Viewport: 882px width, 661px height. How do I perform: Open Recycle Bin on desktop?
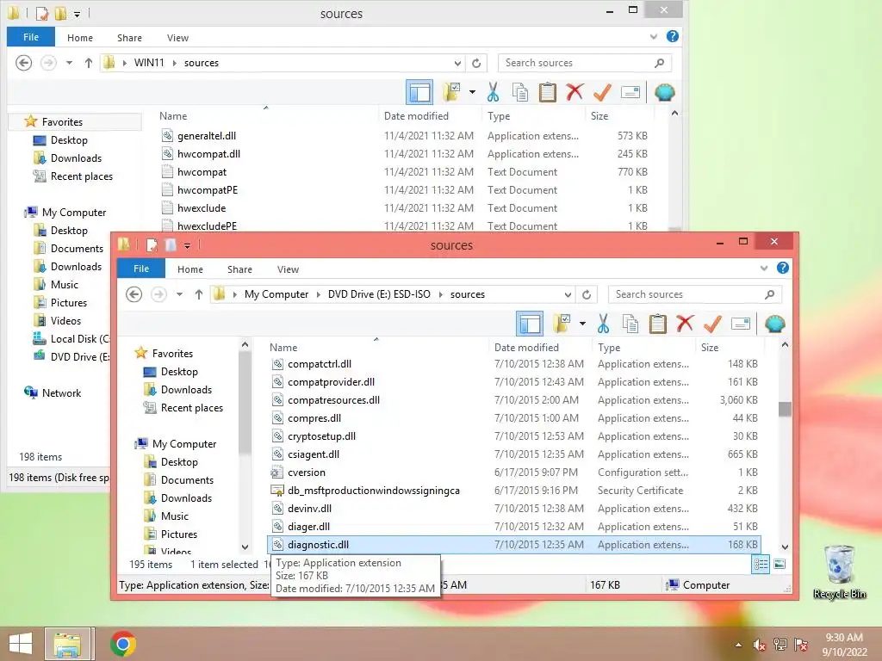(x=839, y=571)
